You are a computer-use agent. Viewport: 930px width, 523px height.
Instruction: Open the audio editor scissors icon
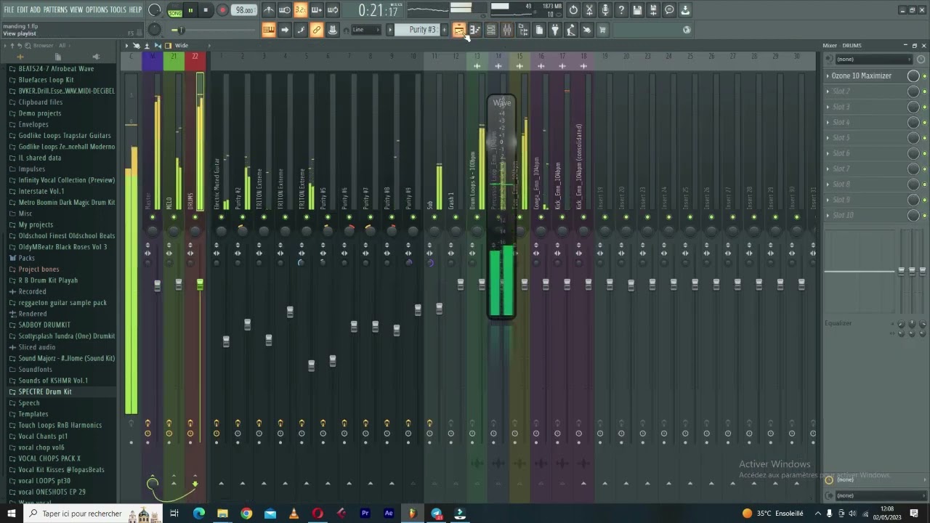[x=589, y=10]
